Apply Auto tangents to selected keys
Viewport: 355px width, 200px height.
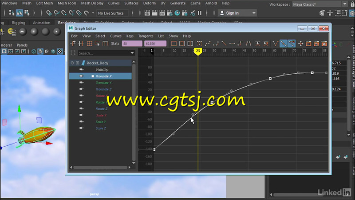tap(199, 44)
